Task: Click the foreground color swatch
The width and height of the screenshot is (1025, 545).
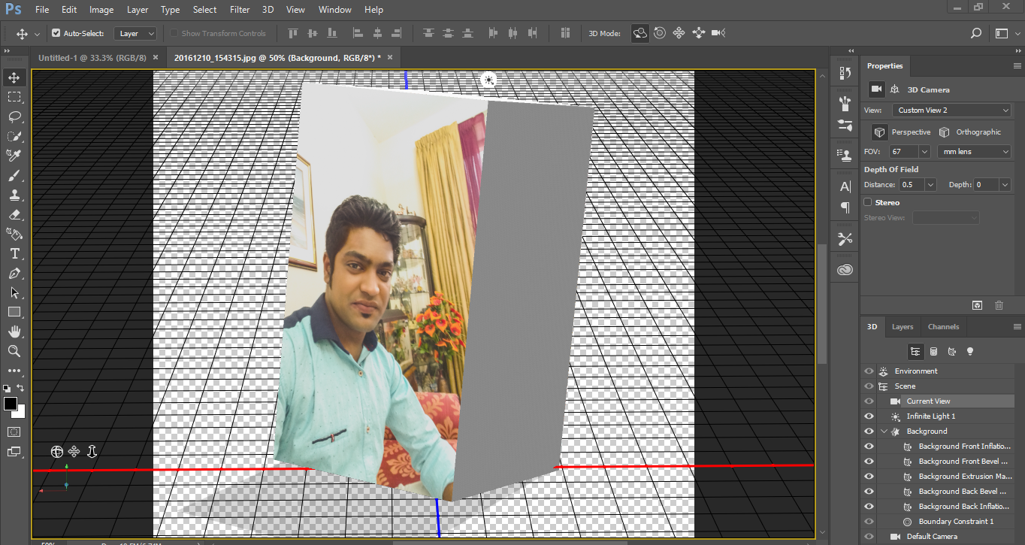Action: pos(11,402)
